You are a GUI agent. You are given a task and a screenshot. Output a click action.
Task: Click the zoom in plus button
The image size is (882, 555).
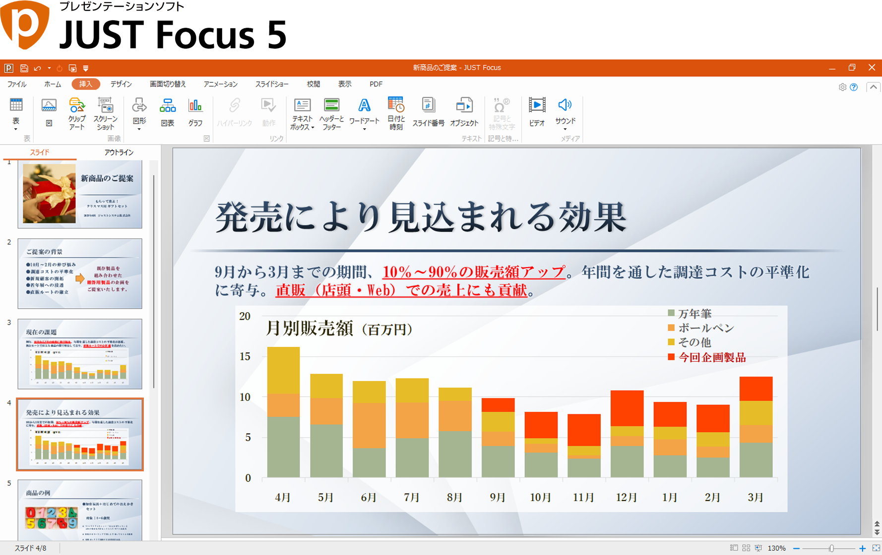[863, 548]
